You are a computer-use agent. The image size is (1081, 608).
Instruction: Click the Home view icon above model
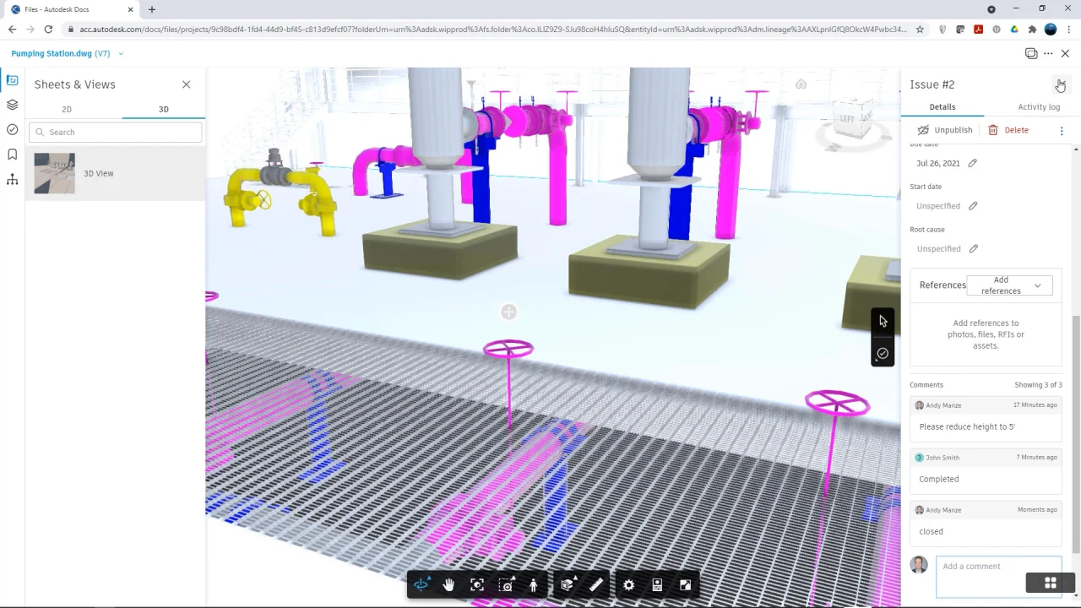click(801, 84)
